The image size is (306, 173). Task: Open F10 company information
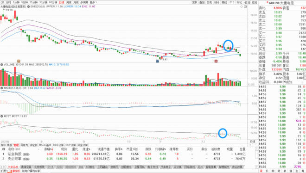(x=232, y=2)
